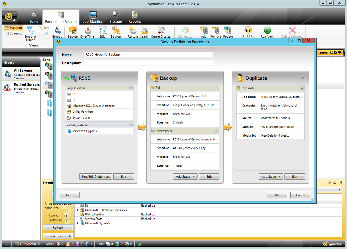The width and height of the screenshot is (347, 249).
Task: Select the Groups icon in the toolbar
Action: (x=57, y=32)
